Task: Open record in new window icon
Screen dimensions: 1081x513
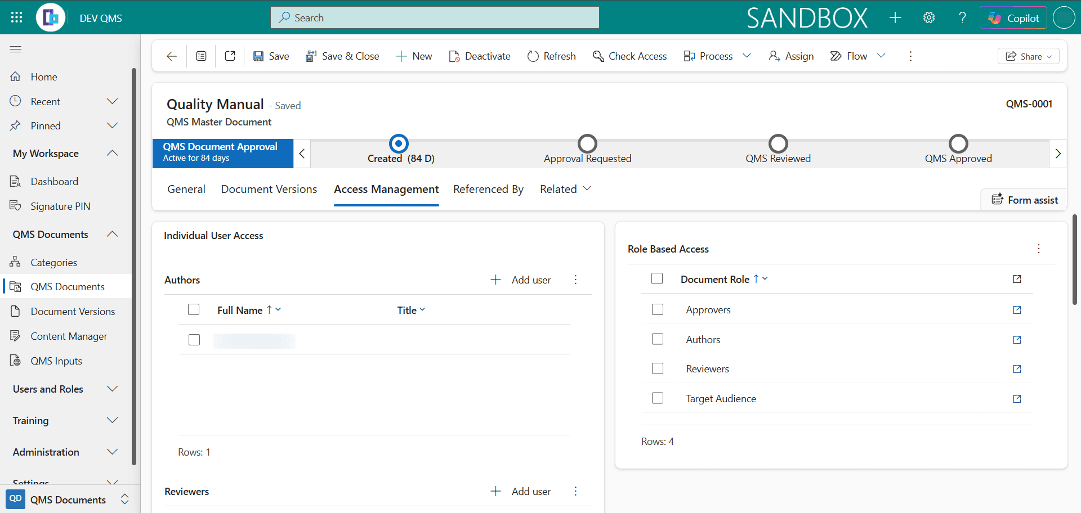Action: point(230,56)
